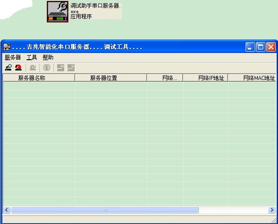The width and height of the screenshot is (278, 224).
Task: Click the 网络MAC地址 column header
Action: coord(253,78)
